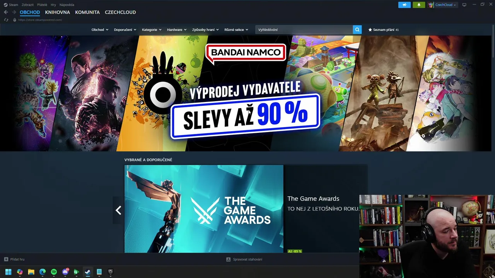Open the Notepad taskbar icon
This screenshot has height=278, width=495.
99,272
